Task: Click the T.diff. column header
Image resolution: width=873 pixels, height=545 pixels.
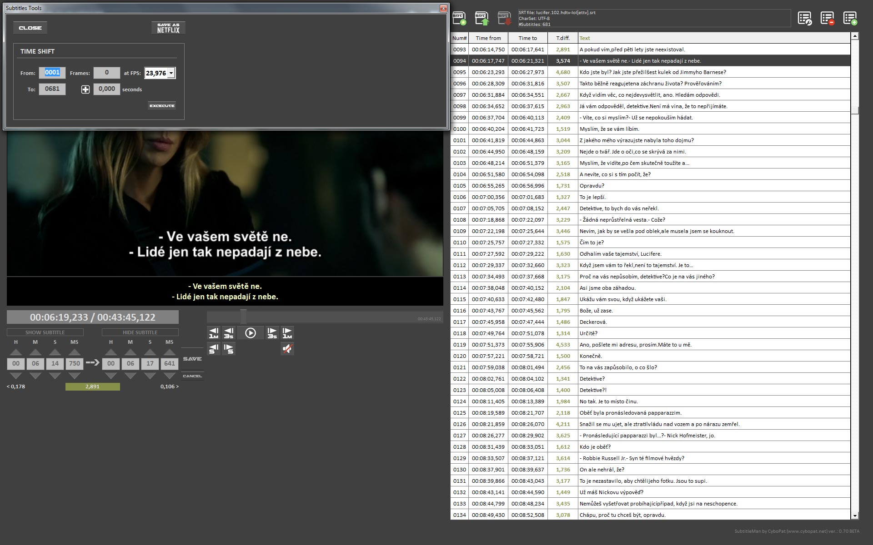Action: coord(563,38)
